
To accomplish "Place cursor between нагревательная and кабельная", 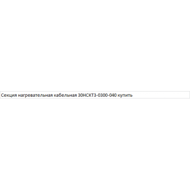I will (53, 95).
